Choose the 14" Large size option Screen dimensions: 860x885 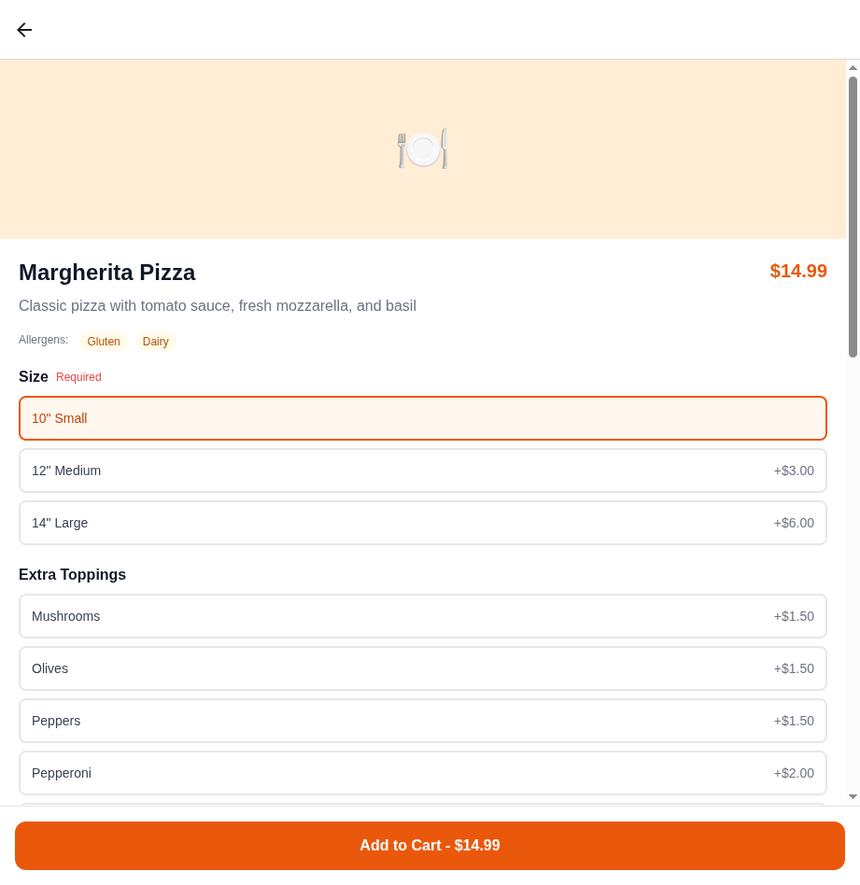tap(422, 523)
